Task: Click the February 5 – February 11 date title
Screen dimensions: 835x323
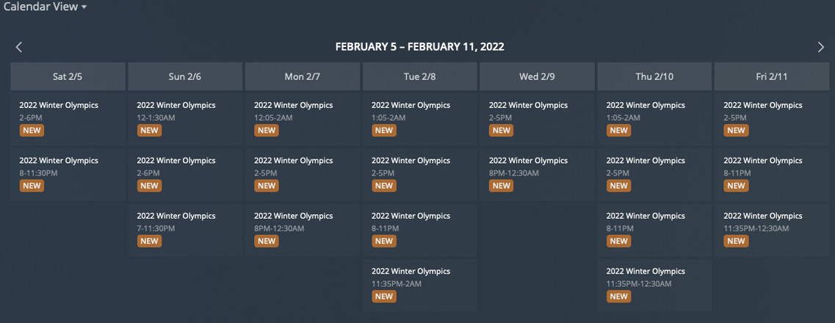Action: pos(419,47)
